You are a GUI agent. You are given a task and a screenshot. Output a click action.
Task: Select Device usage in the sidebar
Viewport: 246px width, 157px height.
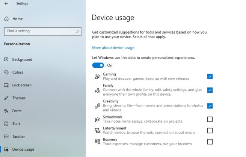[x=23, y=150]
